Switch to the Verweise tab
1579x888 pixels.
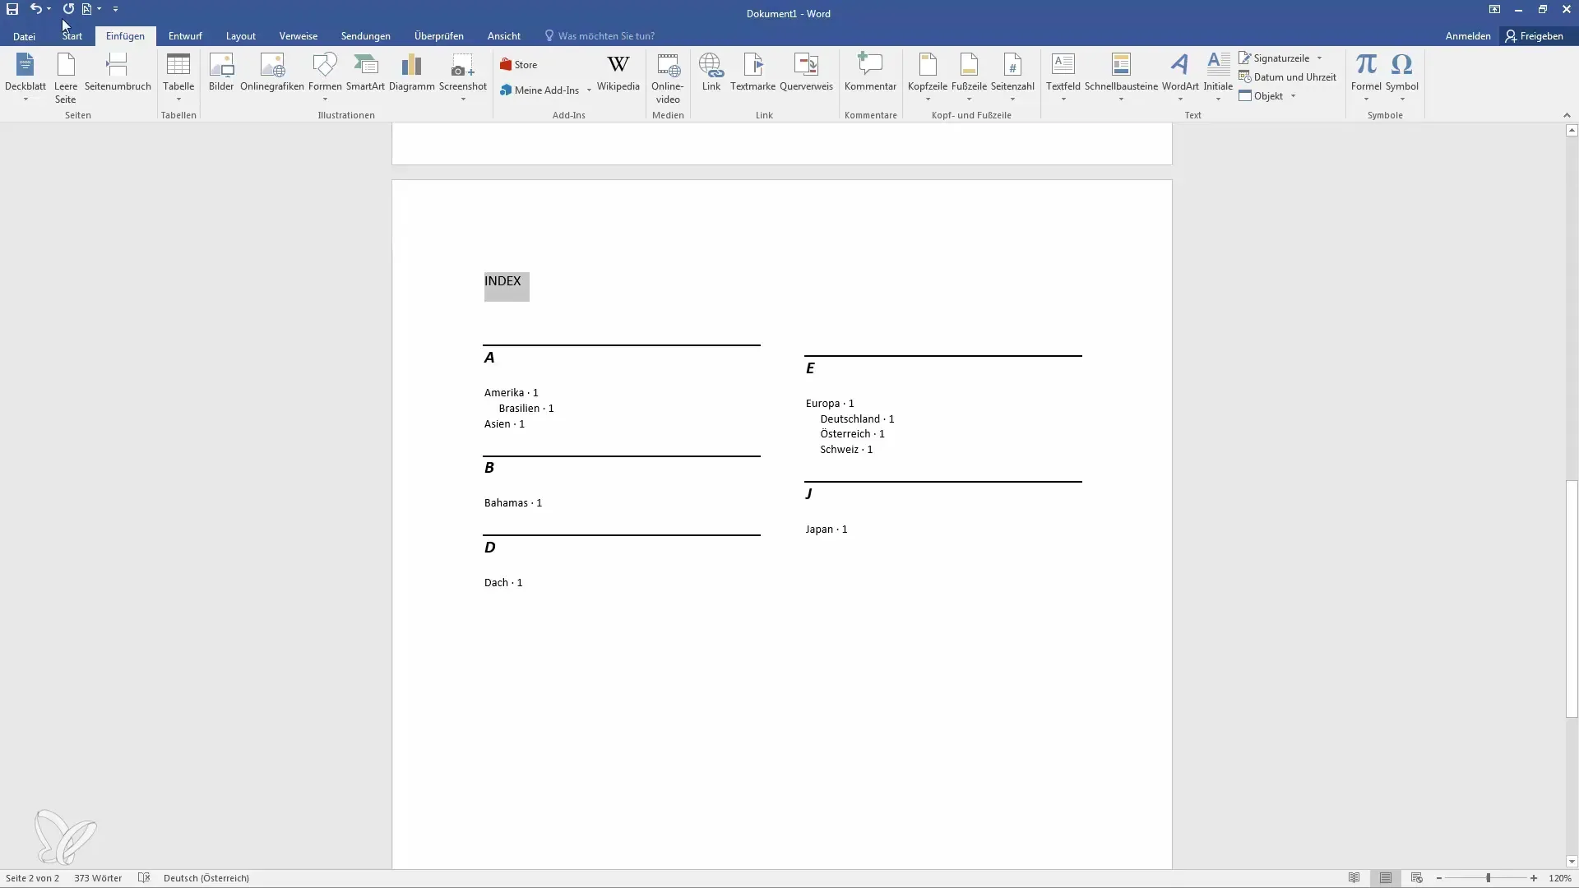pos(299,36)
